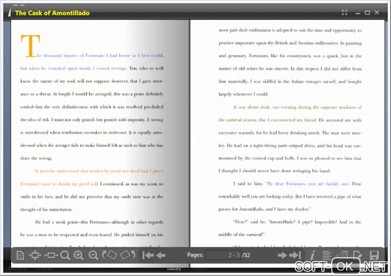This screenshot has width=391, height=276.
Task: Open the note editing pencil icon
Action: point(358,255)
